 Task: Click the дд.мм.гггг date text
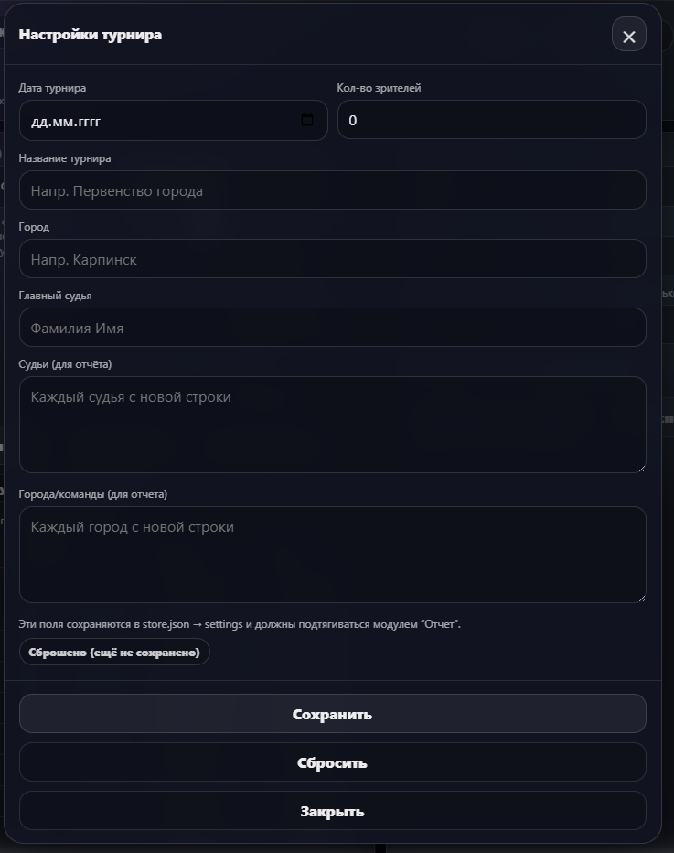(x=66, y=121)
